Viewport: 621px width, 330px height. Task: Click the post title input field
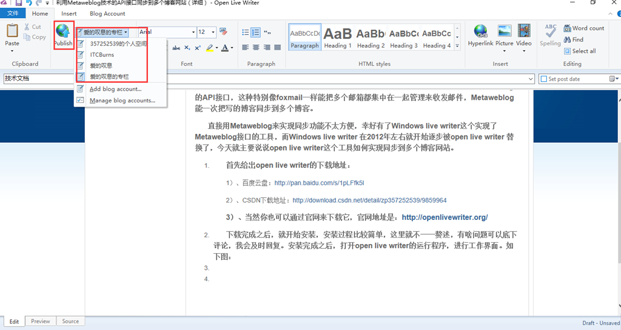click(x=267, y=79)
